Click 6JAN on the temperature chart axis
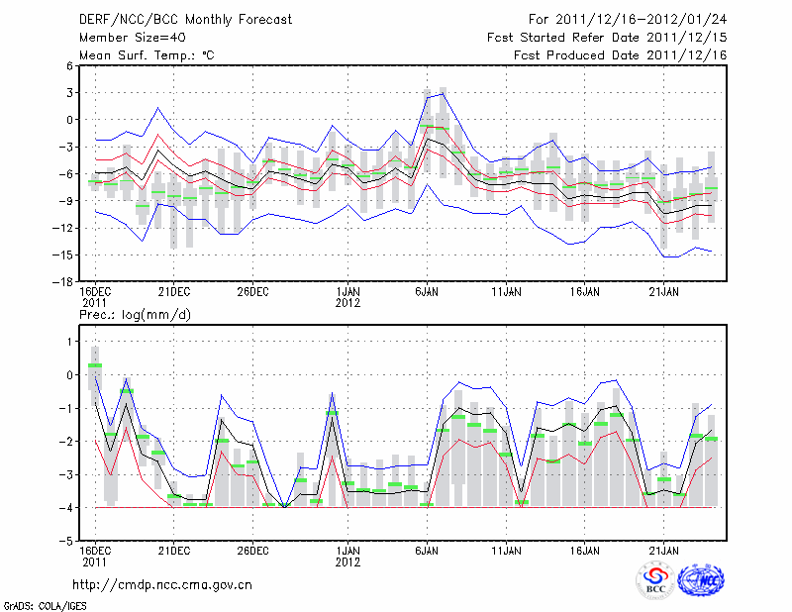 point(427,292)
